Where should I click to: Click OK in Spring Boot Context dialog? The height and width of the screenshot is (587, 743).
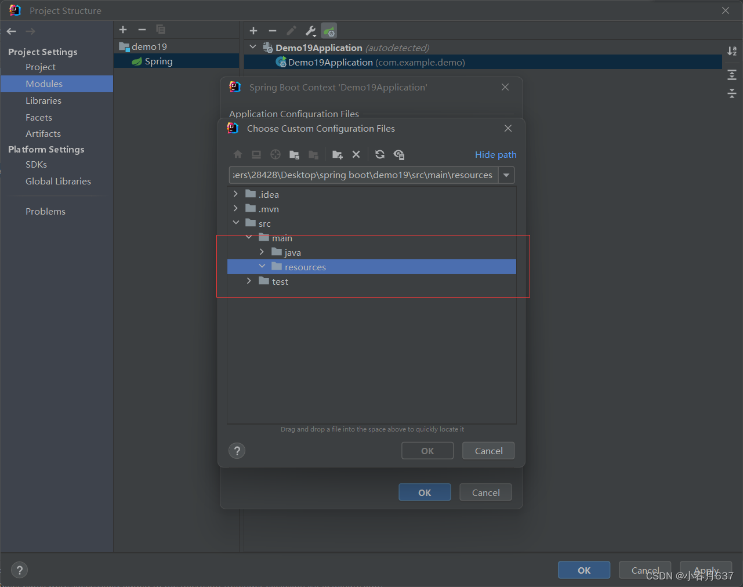tap(425, 492)
